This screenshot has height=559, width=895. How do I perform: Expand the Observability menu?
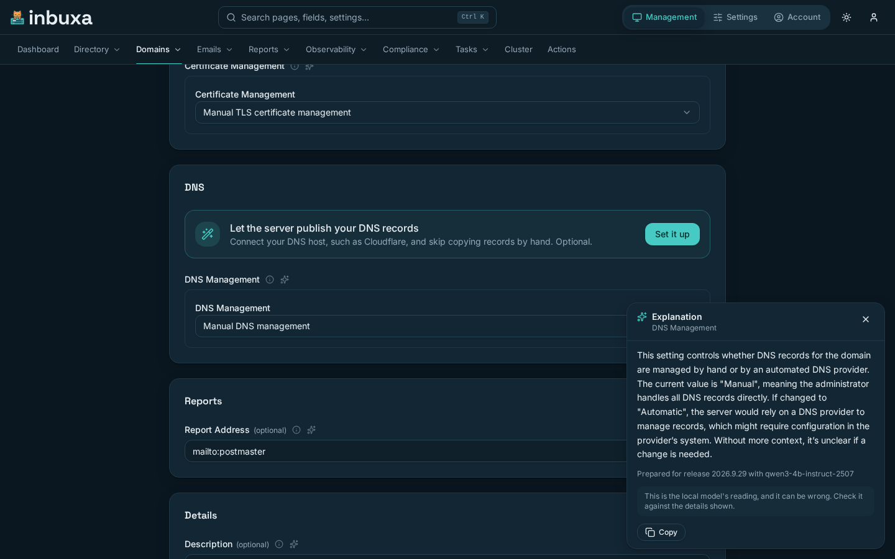pos(336,50)
